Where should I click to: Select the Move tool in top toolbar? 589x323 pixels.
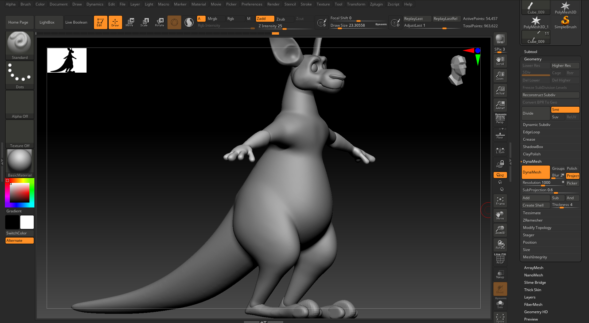(x=130, y=22)
